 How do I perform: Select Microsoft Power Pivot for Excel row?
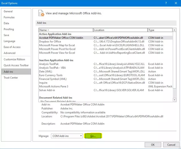pos(106,49)
